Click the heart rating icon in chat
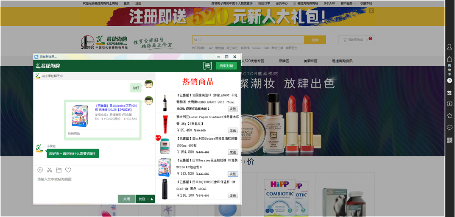 point(68,170)
